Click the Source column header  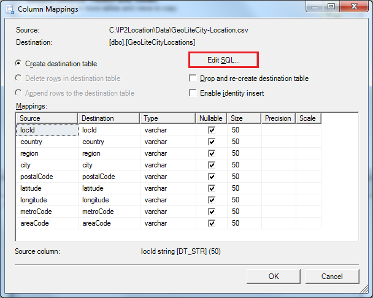click(x=47, y=118)
